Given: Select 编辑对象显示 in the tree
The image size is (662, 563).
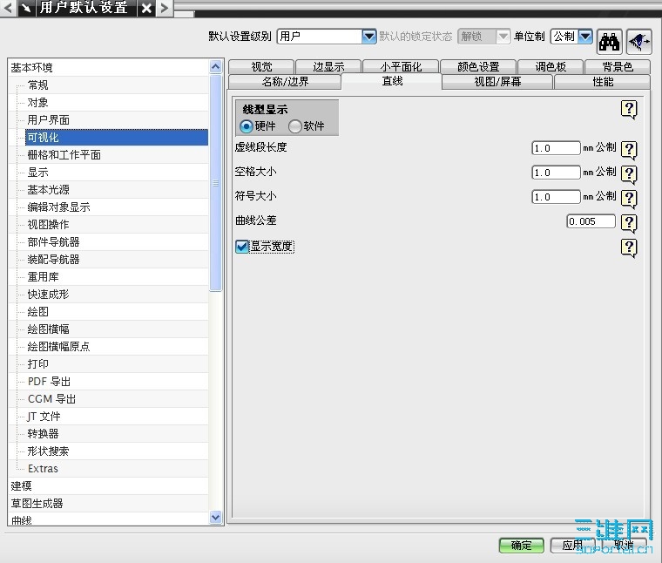Looking at the screenshot, I should pyautogui.click(x=58, y=207).
